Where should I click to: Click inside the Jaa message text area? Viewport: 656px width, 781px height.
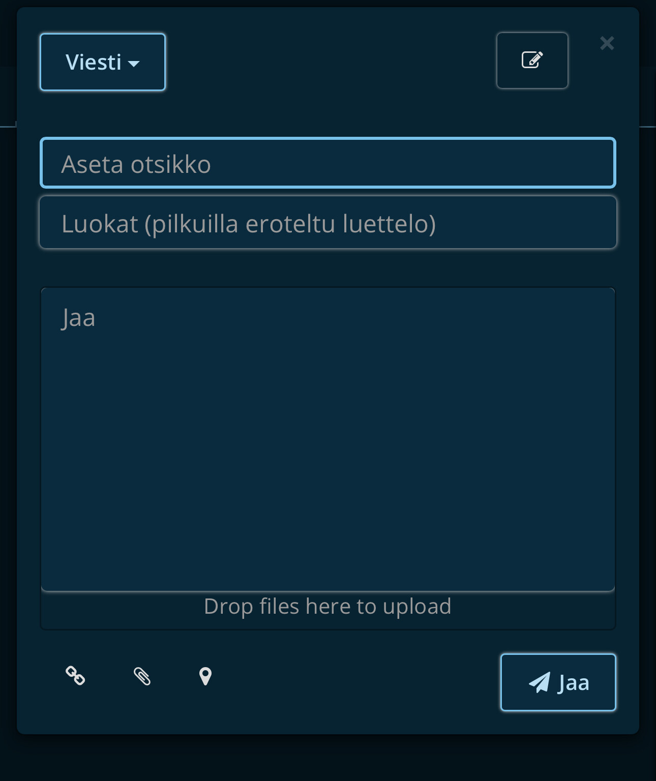(x=328, y=439)
